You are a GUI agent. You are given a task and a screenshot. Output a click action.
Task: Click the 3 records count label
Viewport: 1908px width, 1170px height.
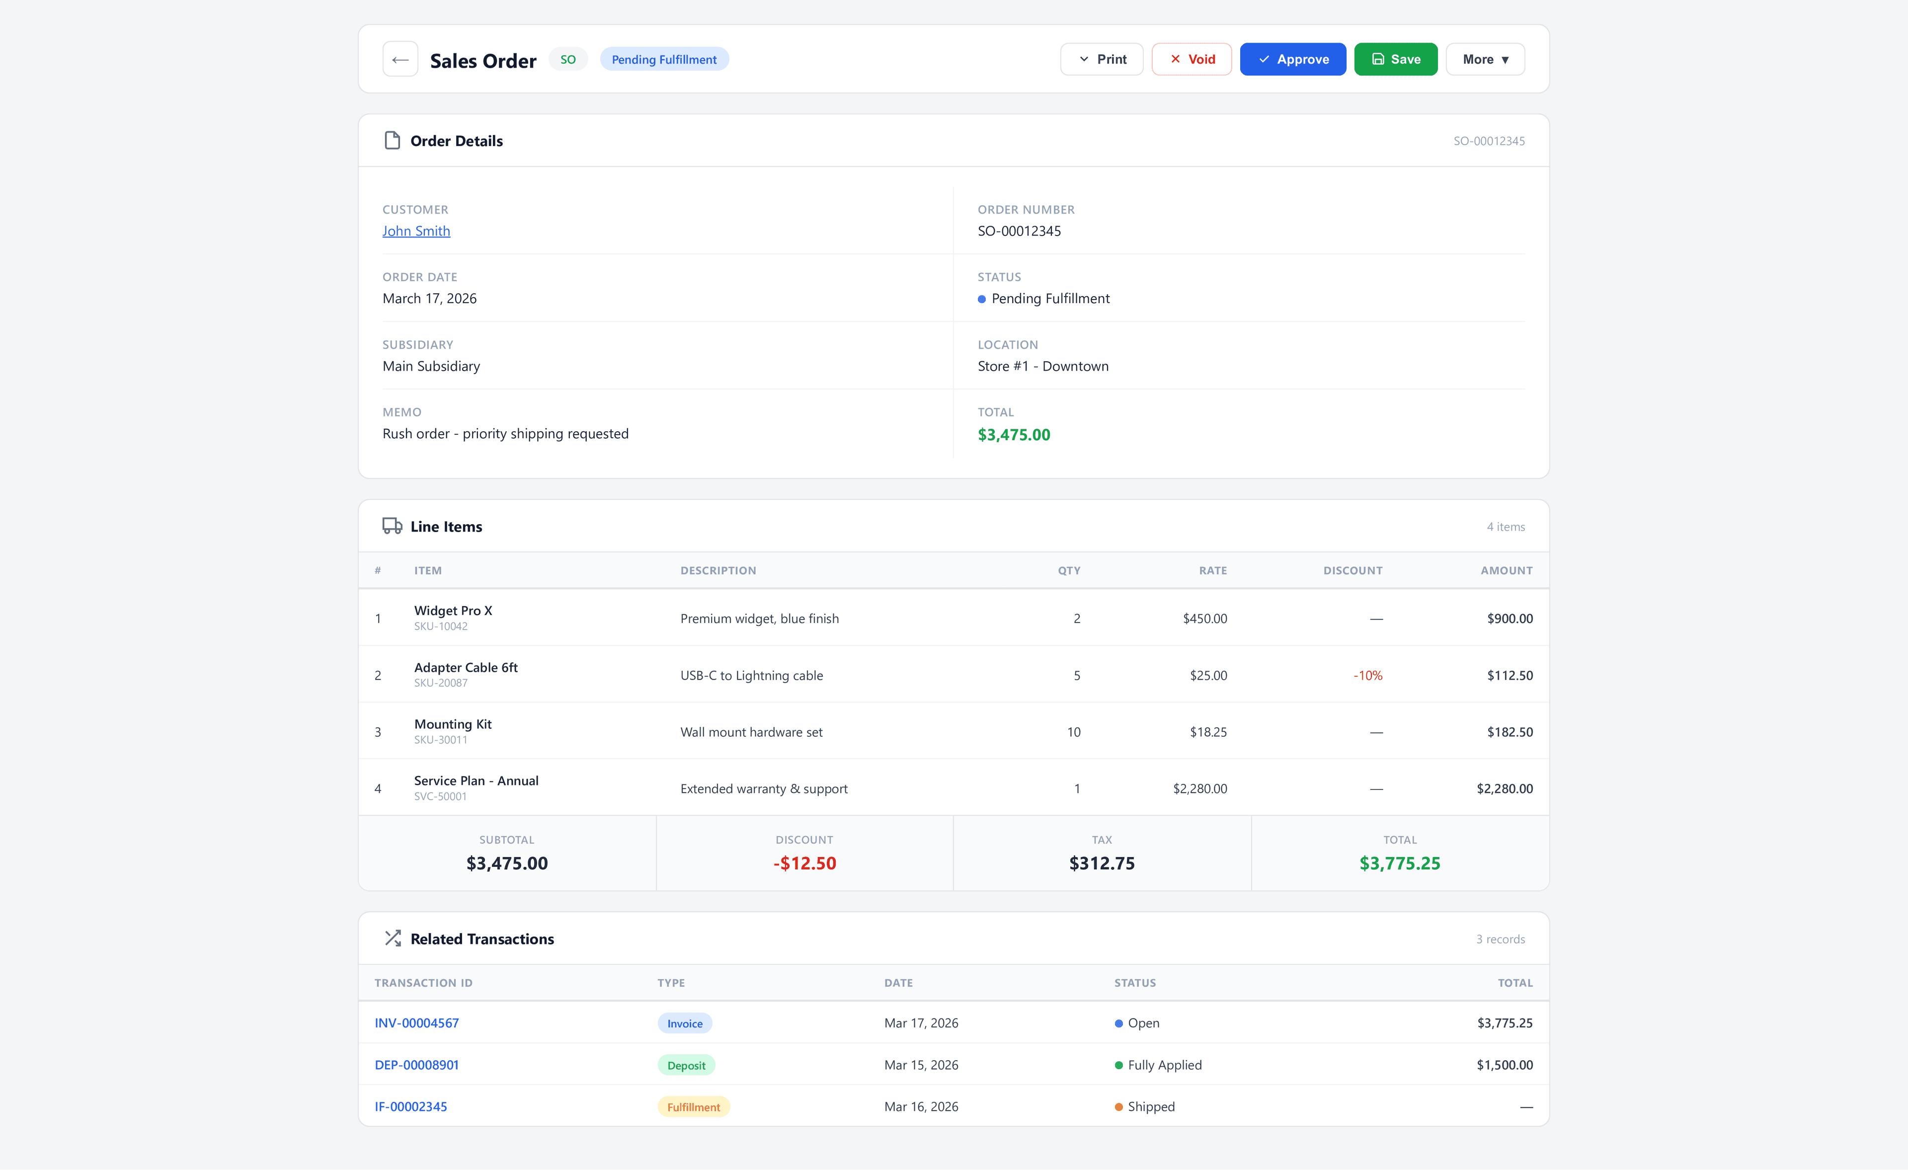coord(1500,939)
